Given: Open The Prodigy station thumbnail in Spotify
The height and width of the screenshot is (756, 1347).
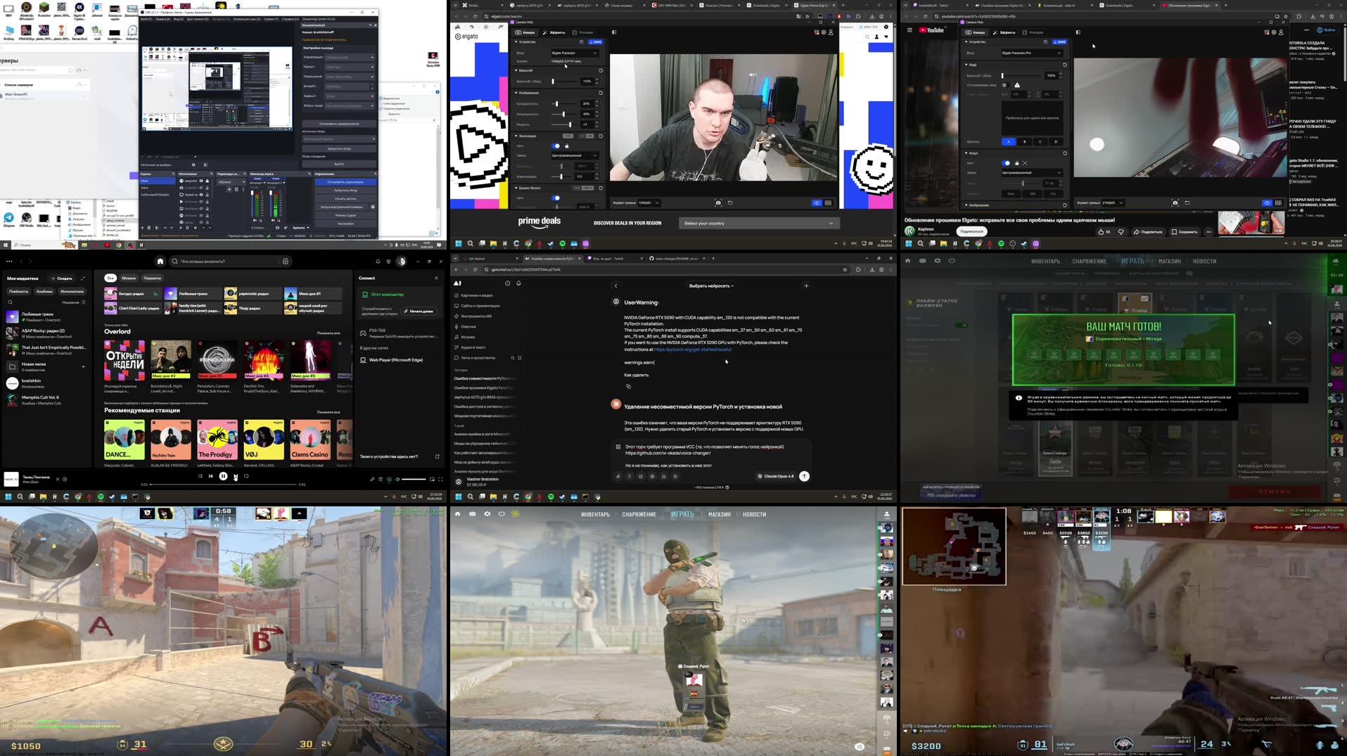Looking at the screenshot, I should coord(217,440).
